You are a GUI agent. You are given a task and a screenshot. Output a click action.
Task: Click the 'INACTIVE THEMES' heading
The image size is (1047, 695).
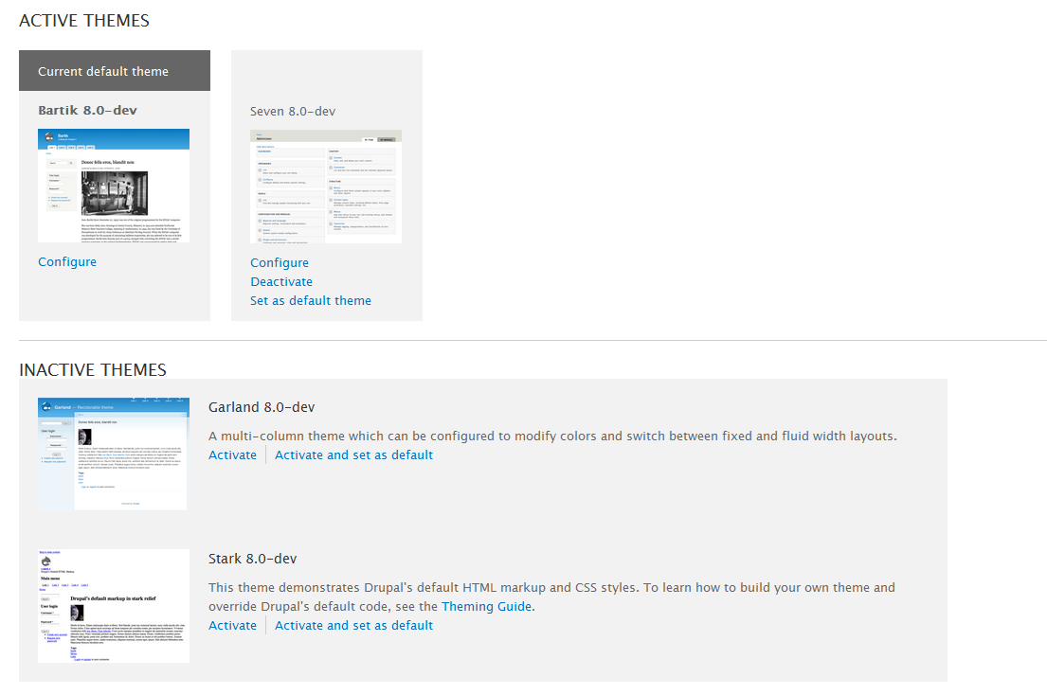(x=93, y=370)
